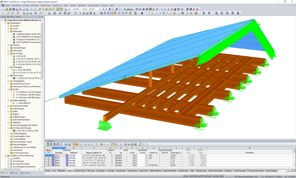
Task: Open the Datei menu
Action: pyautogui.click(x=7, y=5)
